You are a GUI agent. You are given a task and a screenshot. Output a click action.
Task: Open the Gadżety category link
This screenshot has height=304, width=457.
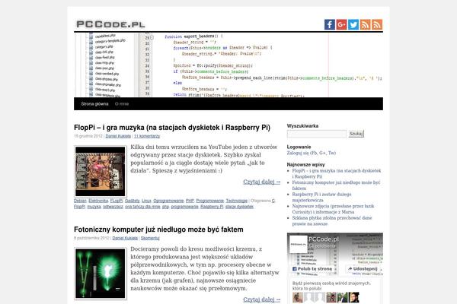click(x=133, y=201)
